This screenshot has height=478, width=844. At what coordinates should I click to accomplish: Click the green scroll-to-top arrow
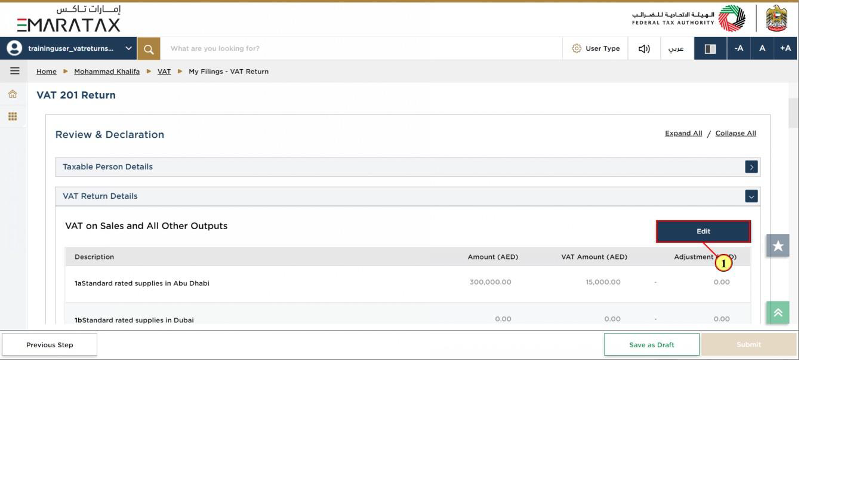coord(778,312)
